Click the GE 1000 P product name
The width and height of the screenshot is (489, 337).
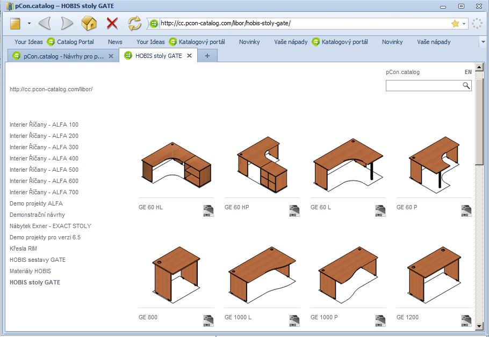click(324, 317)
